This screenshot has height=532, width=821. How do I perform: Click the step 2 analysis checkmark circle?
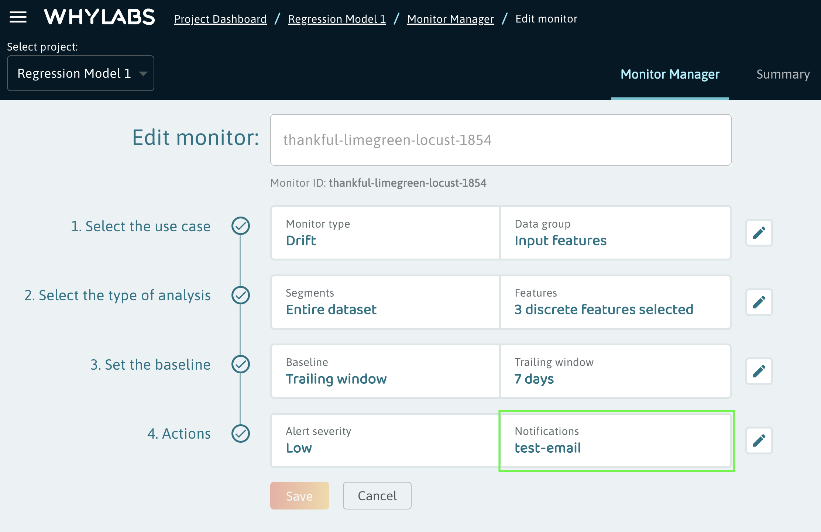point(241,295)
